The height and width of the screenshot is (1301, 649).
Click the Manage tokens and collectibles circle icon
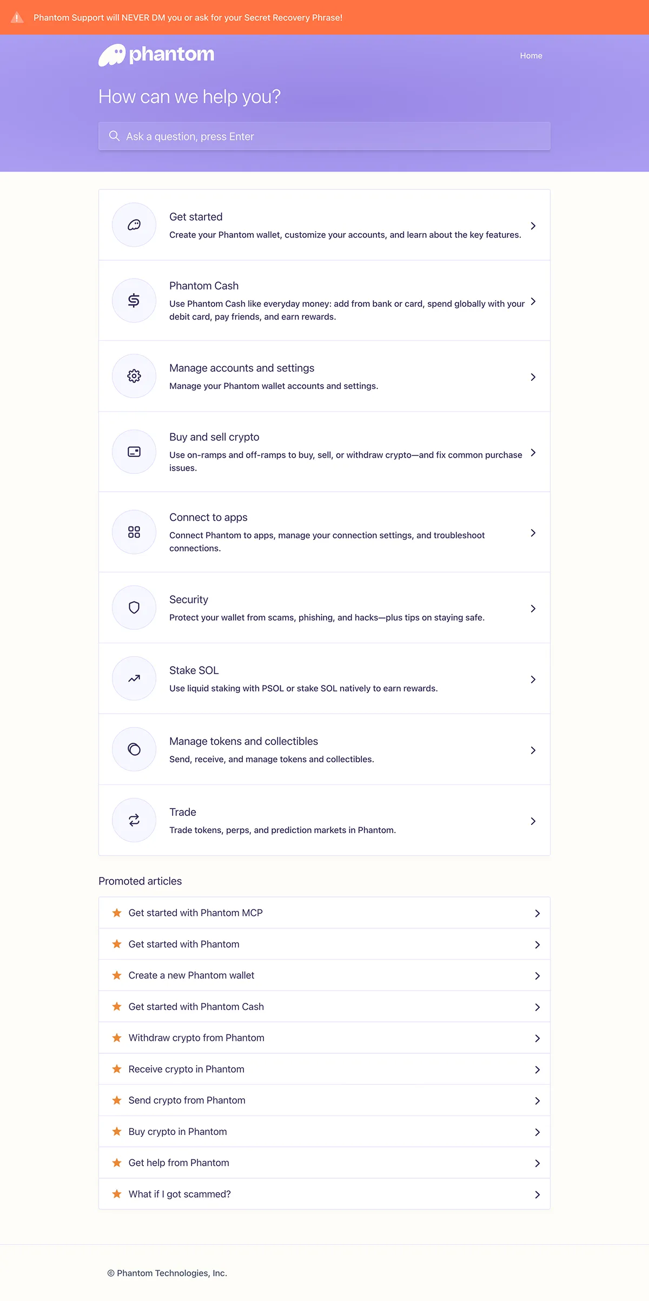134,749
